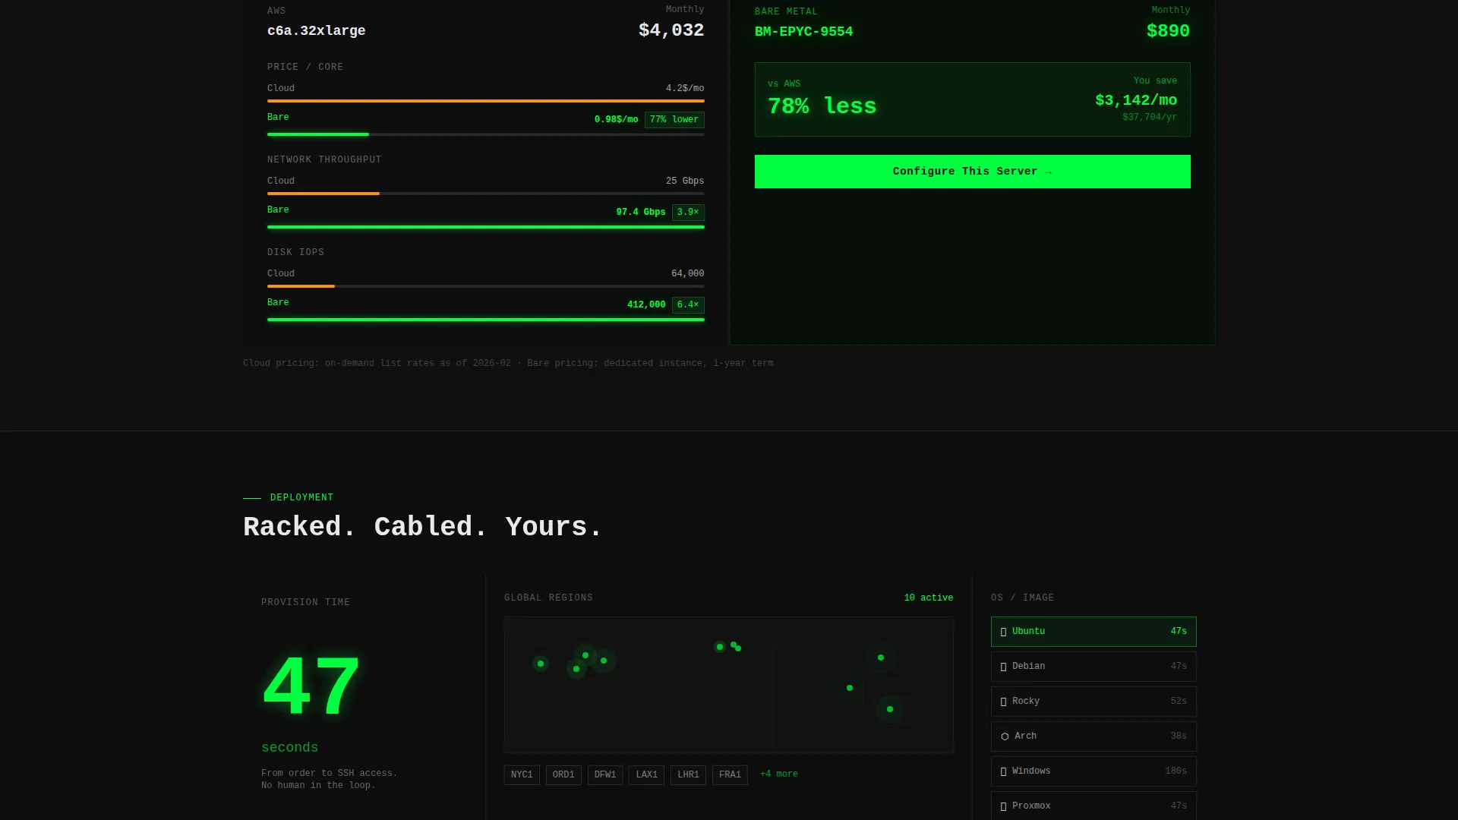Click the orange Cloud price per core bar

pos(486,101)
